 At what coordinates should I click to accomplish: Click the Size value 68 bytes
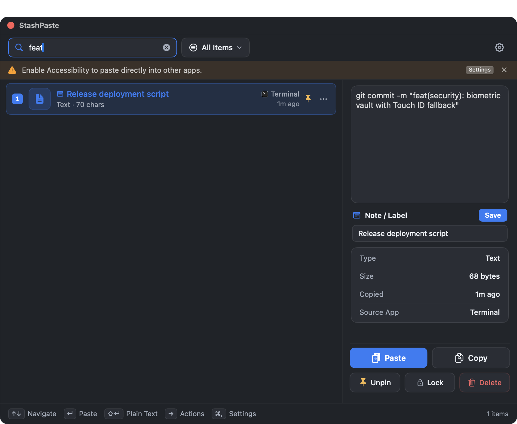pyautogui.click(x=485, y=276)
